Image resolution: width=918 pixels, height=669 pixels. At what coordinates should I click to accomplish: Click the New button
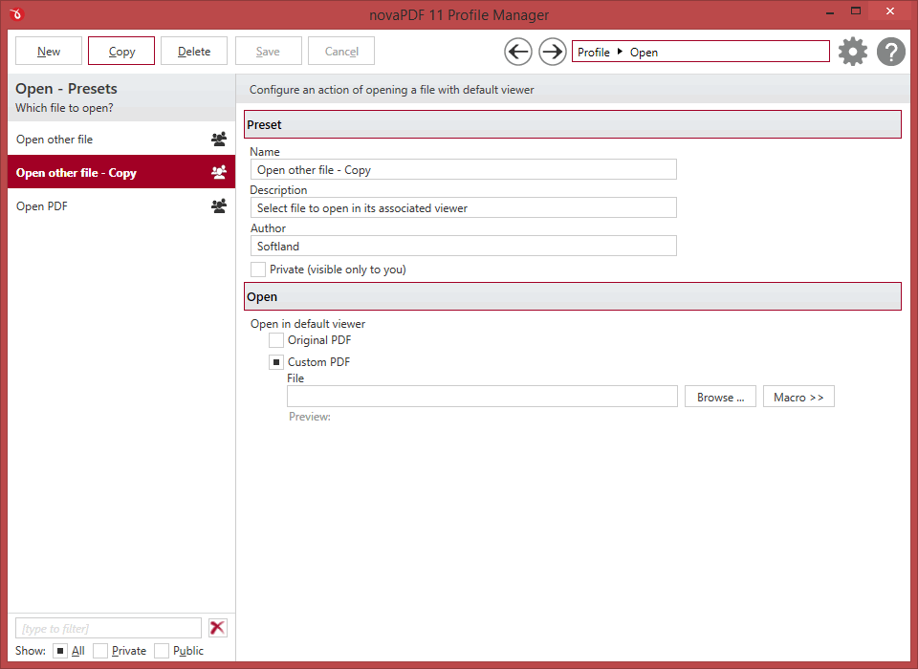coord(49,51)
